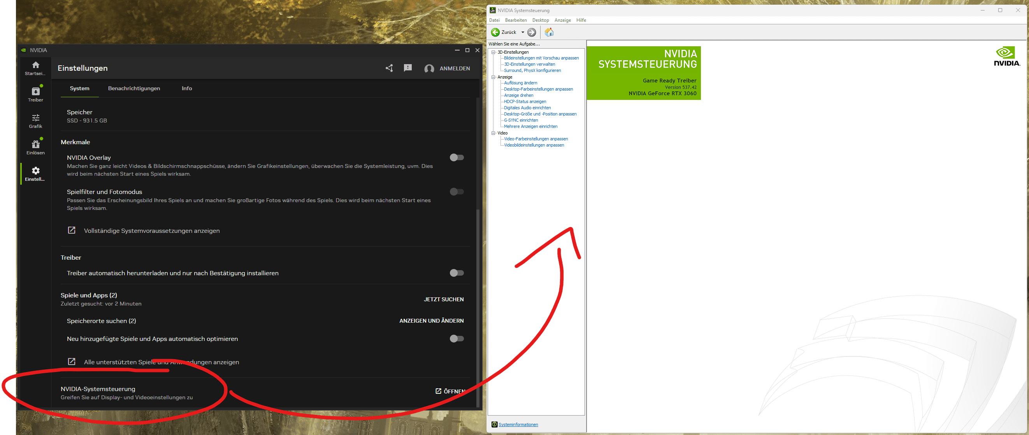
Task: Click the home icon in Systemsteuerung toolbar
Action: (x=549, y=32)
